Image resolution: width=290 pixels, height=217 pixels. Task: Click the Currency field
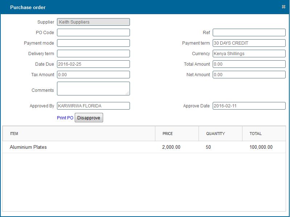(249, 54)
